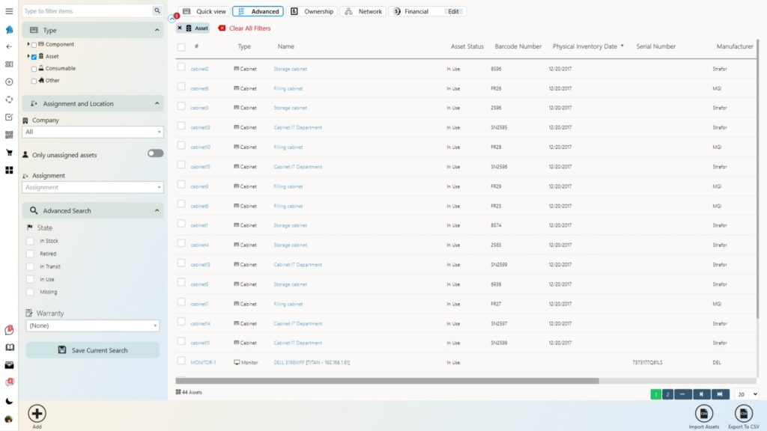767x431 pixels.
Task: Check the Consumable type checkbox
Action: tap(34, 69)
